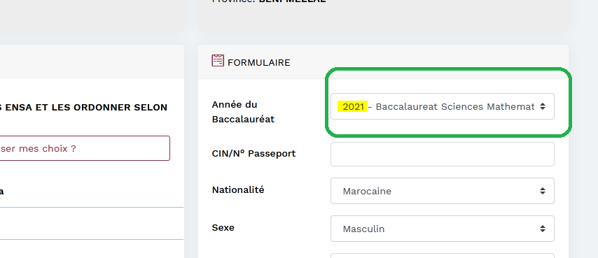Open the 2021 Baccalaureat Sciences dropdown
The image size is (598, 258).
point(443,106)
